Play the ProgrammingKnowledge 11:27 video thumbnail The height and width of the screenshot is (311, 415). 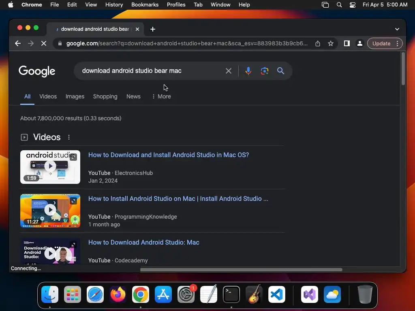[50, 211]
